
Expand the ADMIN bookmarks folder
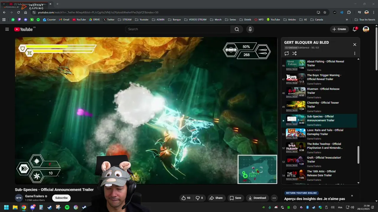pos(158,20)
